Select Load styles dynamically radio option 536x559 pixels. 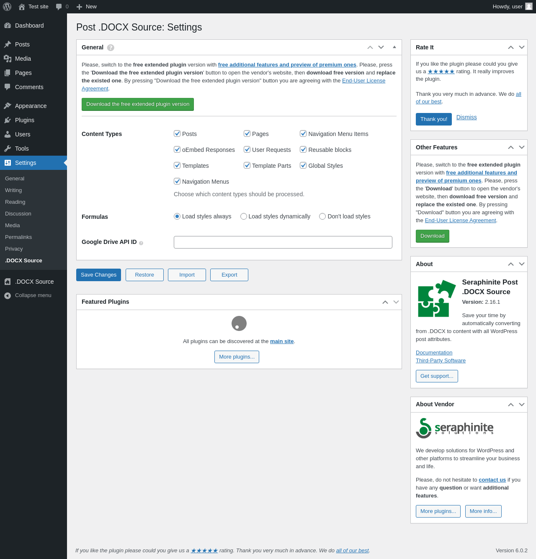click(x=244, y=216)
